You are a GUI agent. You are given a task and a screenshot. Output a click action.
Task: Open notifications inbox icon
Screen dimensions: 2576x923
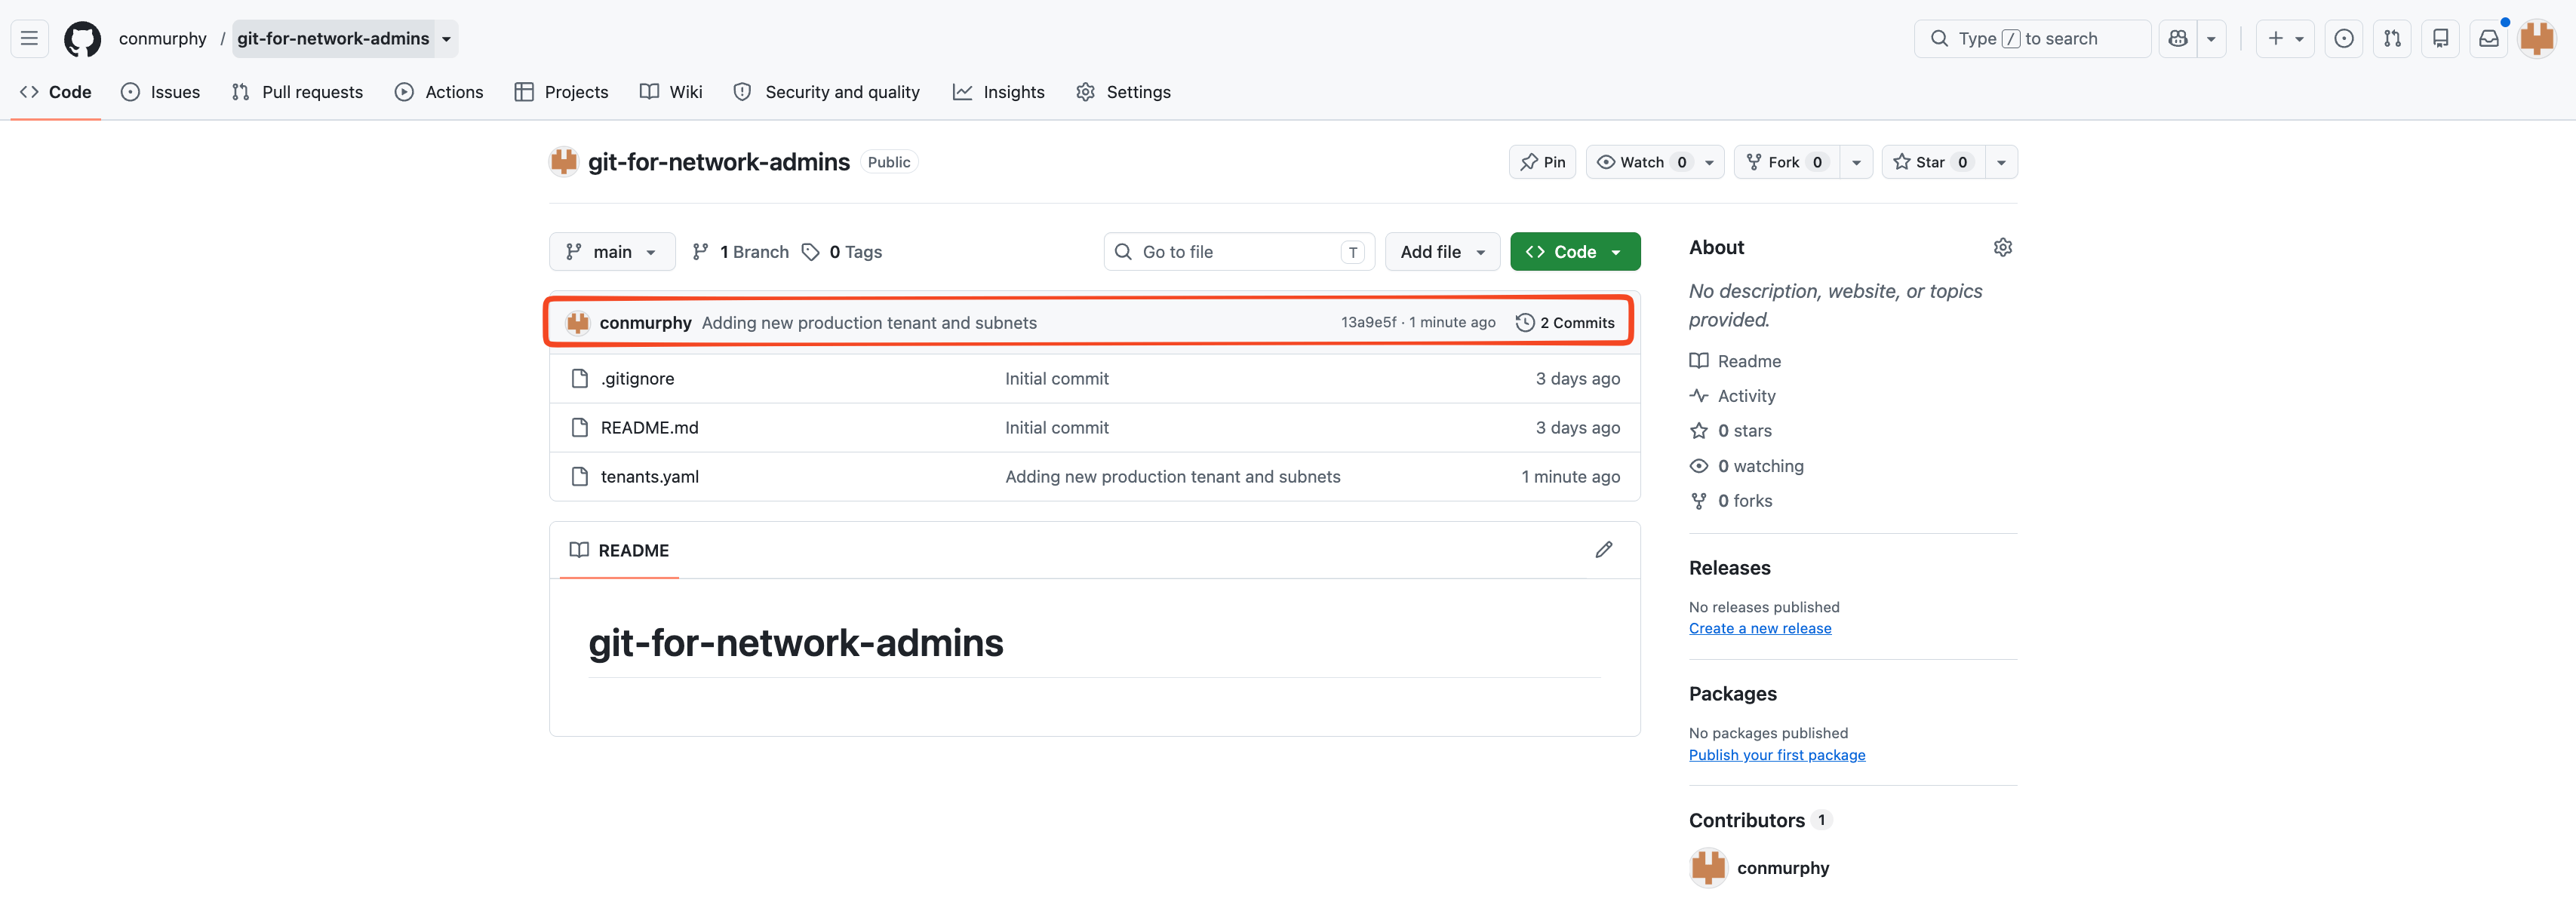(2488, 39)
